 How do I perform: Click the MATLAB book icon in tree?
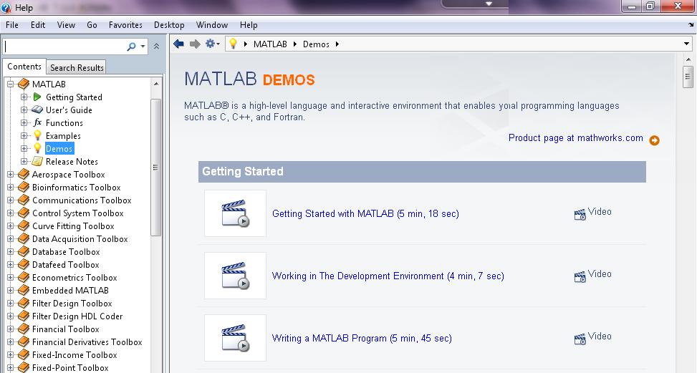24,84
